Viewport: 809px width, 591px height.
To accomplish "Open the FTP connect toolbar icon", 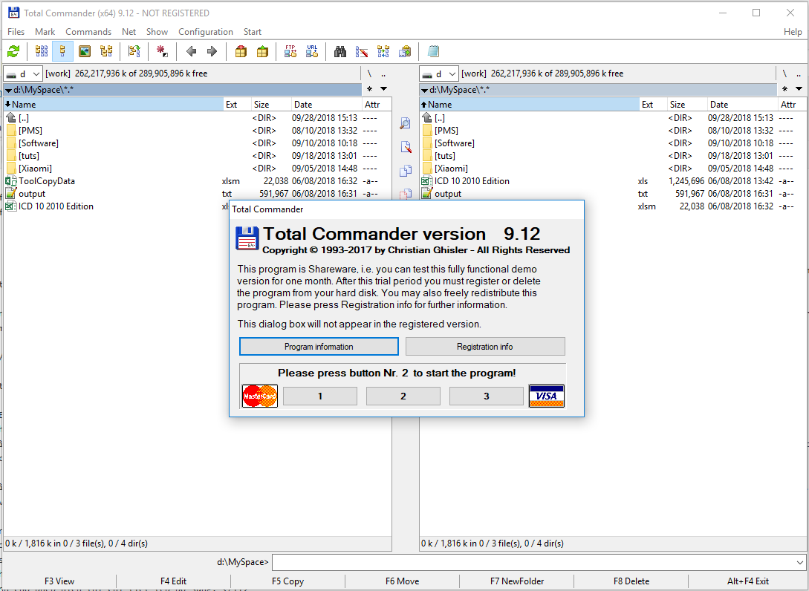I will pos(290,51).
